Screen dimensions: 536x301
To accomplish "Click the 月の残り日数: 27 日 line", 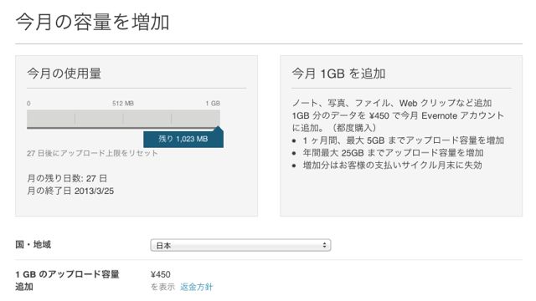I will (x=67, y=178).
